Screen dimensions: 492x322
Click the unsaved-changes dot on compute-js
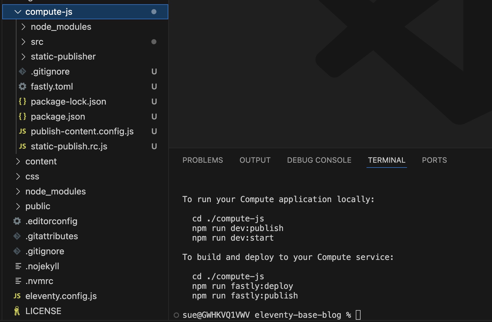(154, 12)
